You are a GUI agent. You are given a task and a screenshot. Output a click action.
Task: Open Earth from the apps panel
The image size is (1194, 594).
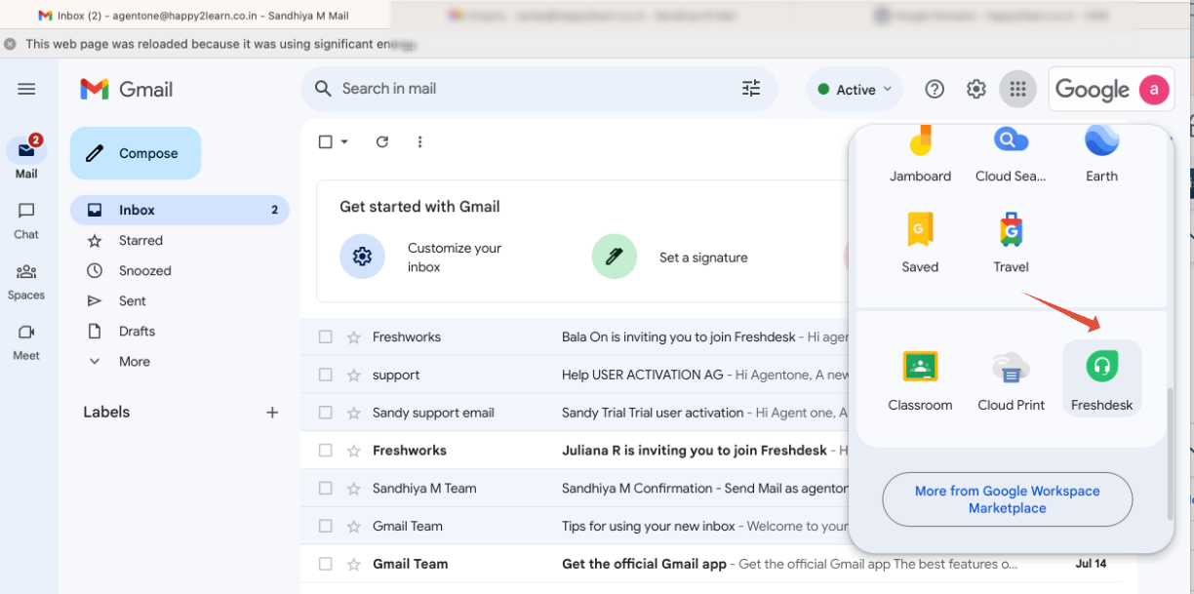1101,156
